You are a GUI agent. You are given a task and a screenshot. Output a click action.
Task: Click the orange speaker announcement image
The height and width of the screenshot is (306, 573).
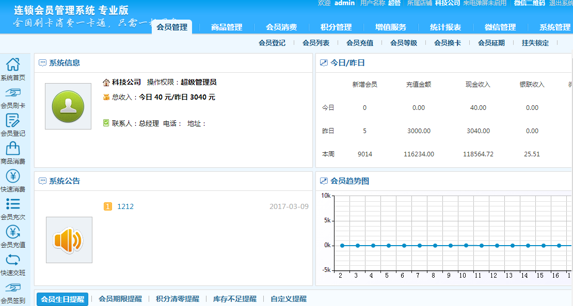tap(69, 240)
